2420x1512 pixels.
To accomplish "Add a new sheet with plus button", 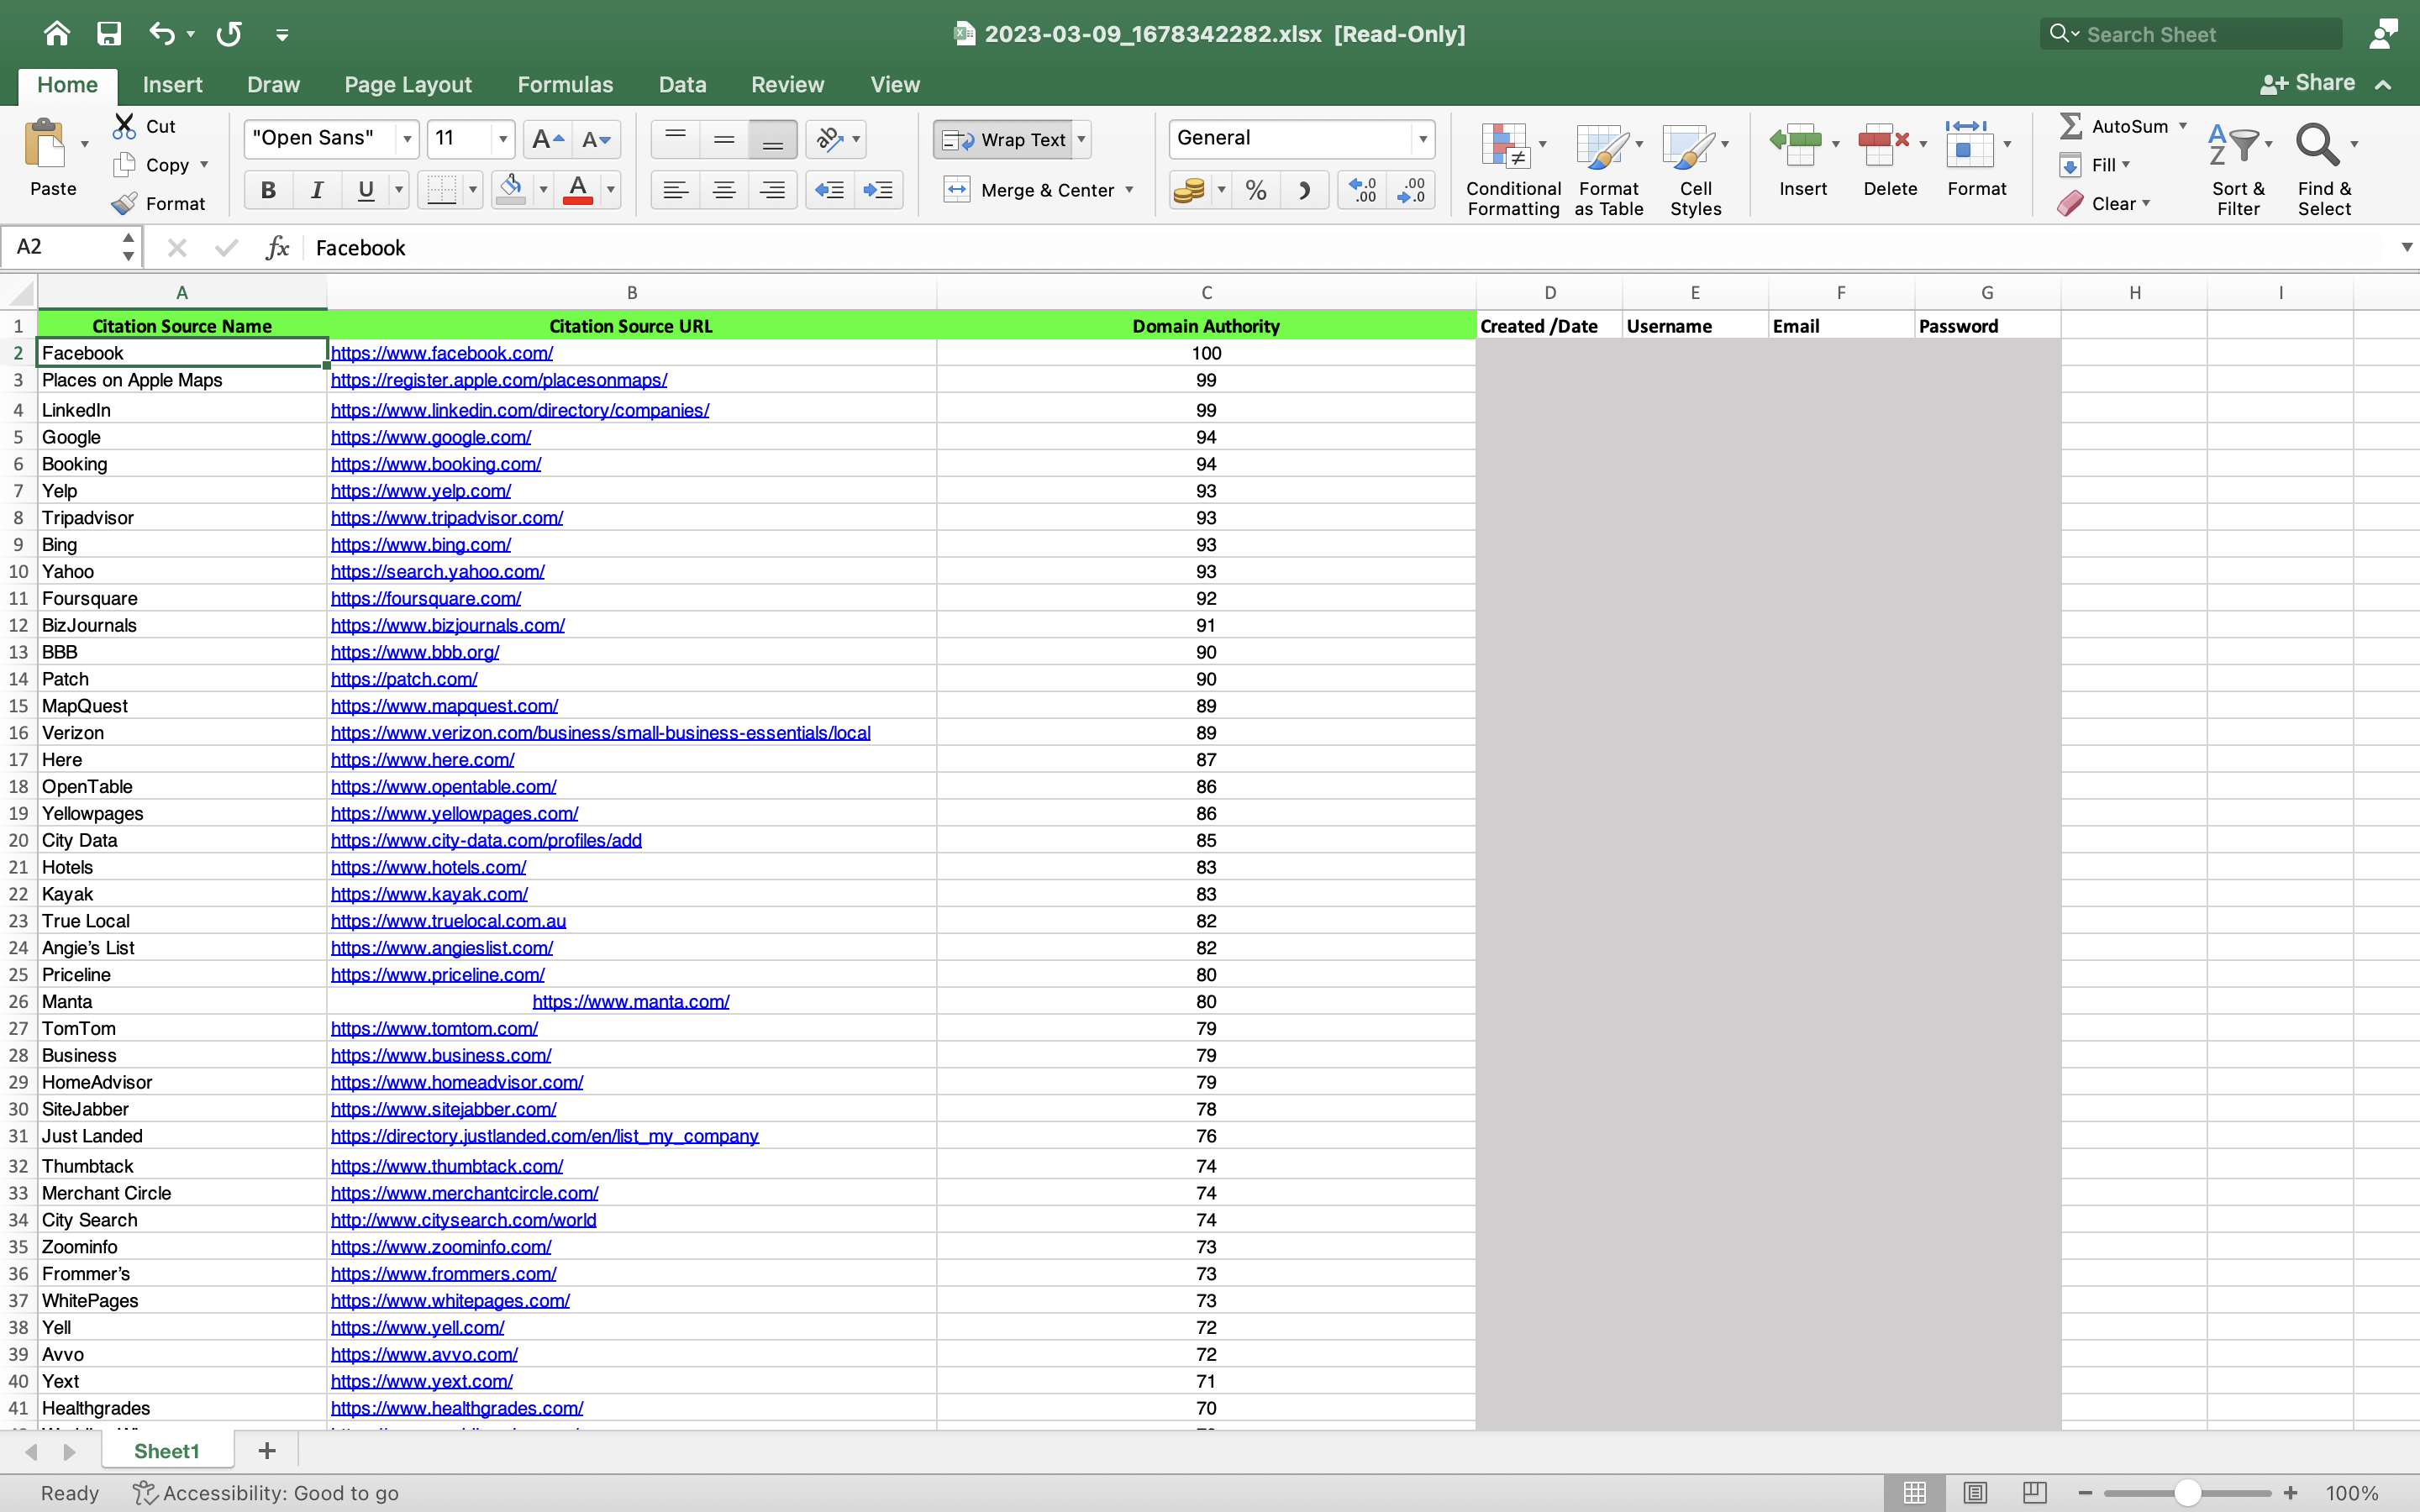I will click(x=266, y=1451).
